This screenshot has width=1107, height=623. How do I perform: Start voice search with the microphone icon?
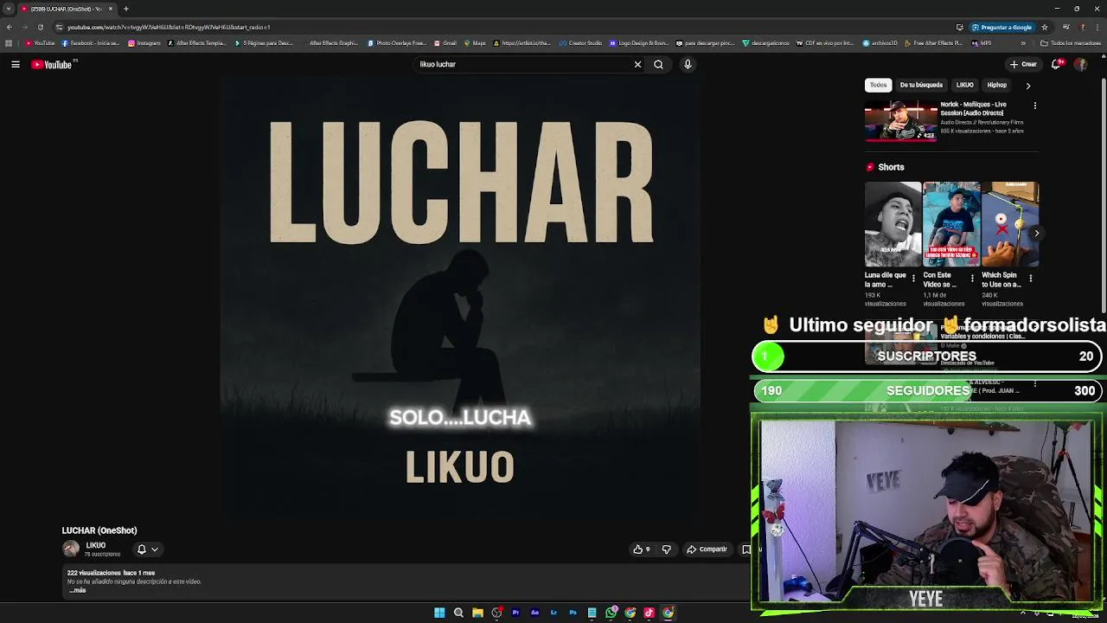(688, 64)
